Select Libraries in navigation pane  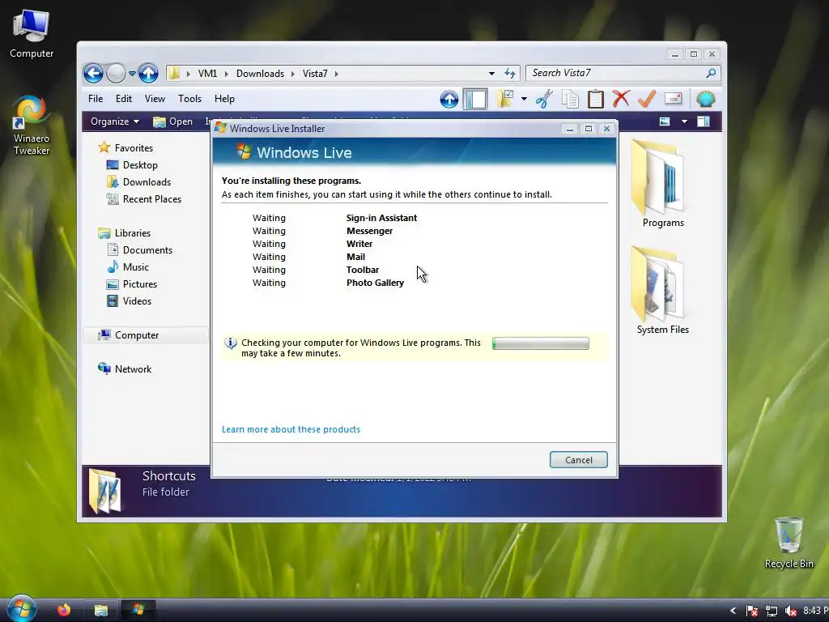pyautogui.click(x=124, y=233)
